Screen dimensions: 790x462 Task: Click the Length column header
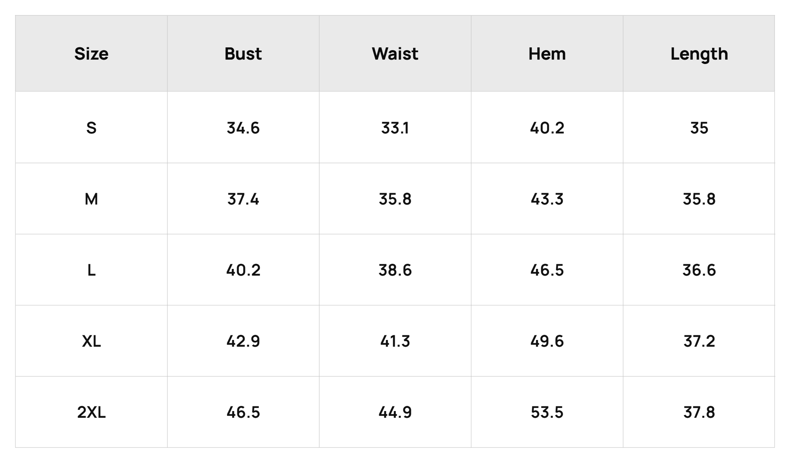click(699, 54)
